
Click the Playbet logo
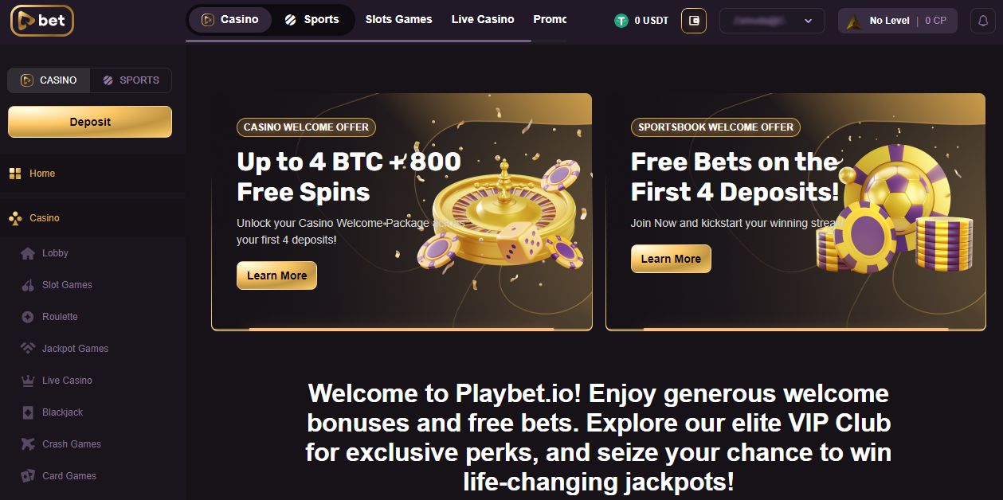41,21
